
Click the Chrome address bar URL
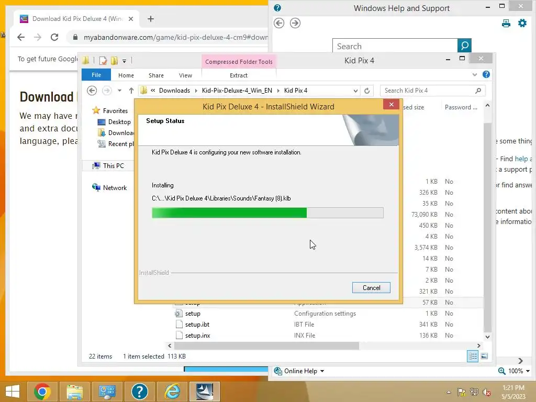(x=176, y=37)
